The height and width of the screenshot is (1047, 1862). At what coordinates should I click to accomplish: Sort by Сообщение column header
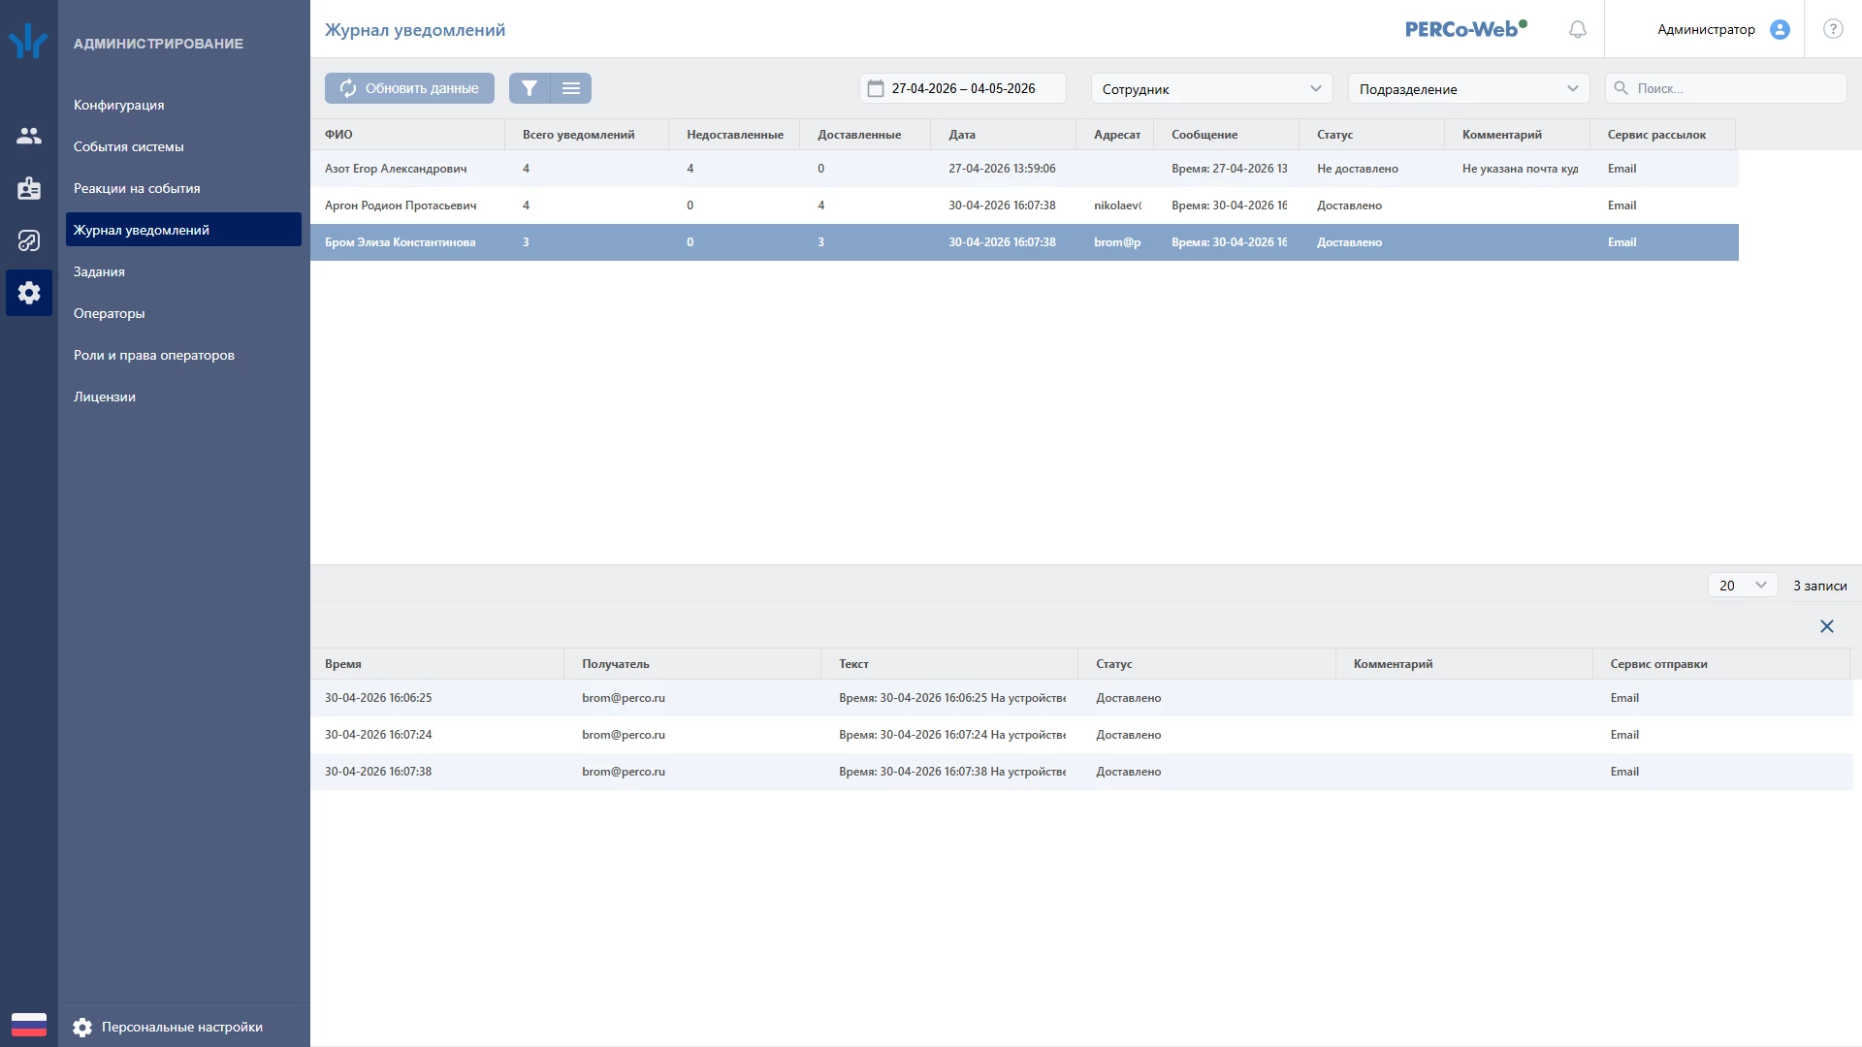pyautogui.click(x=1227, y=135)
